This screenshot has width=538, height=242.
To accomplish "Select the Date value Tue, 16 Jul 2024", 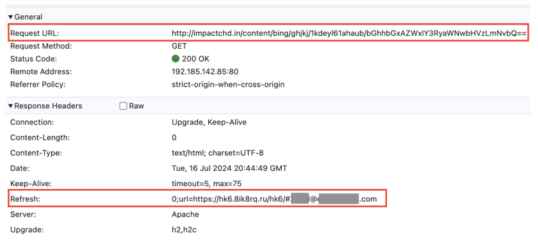I will [229, 168].
